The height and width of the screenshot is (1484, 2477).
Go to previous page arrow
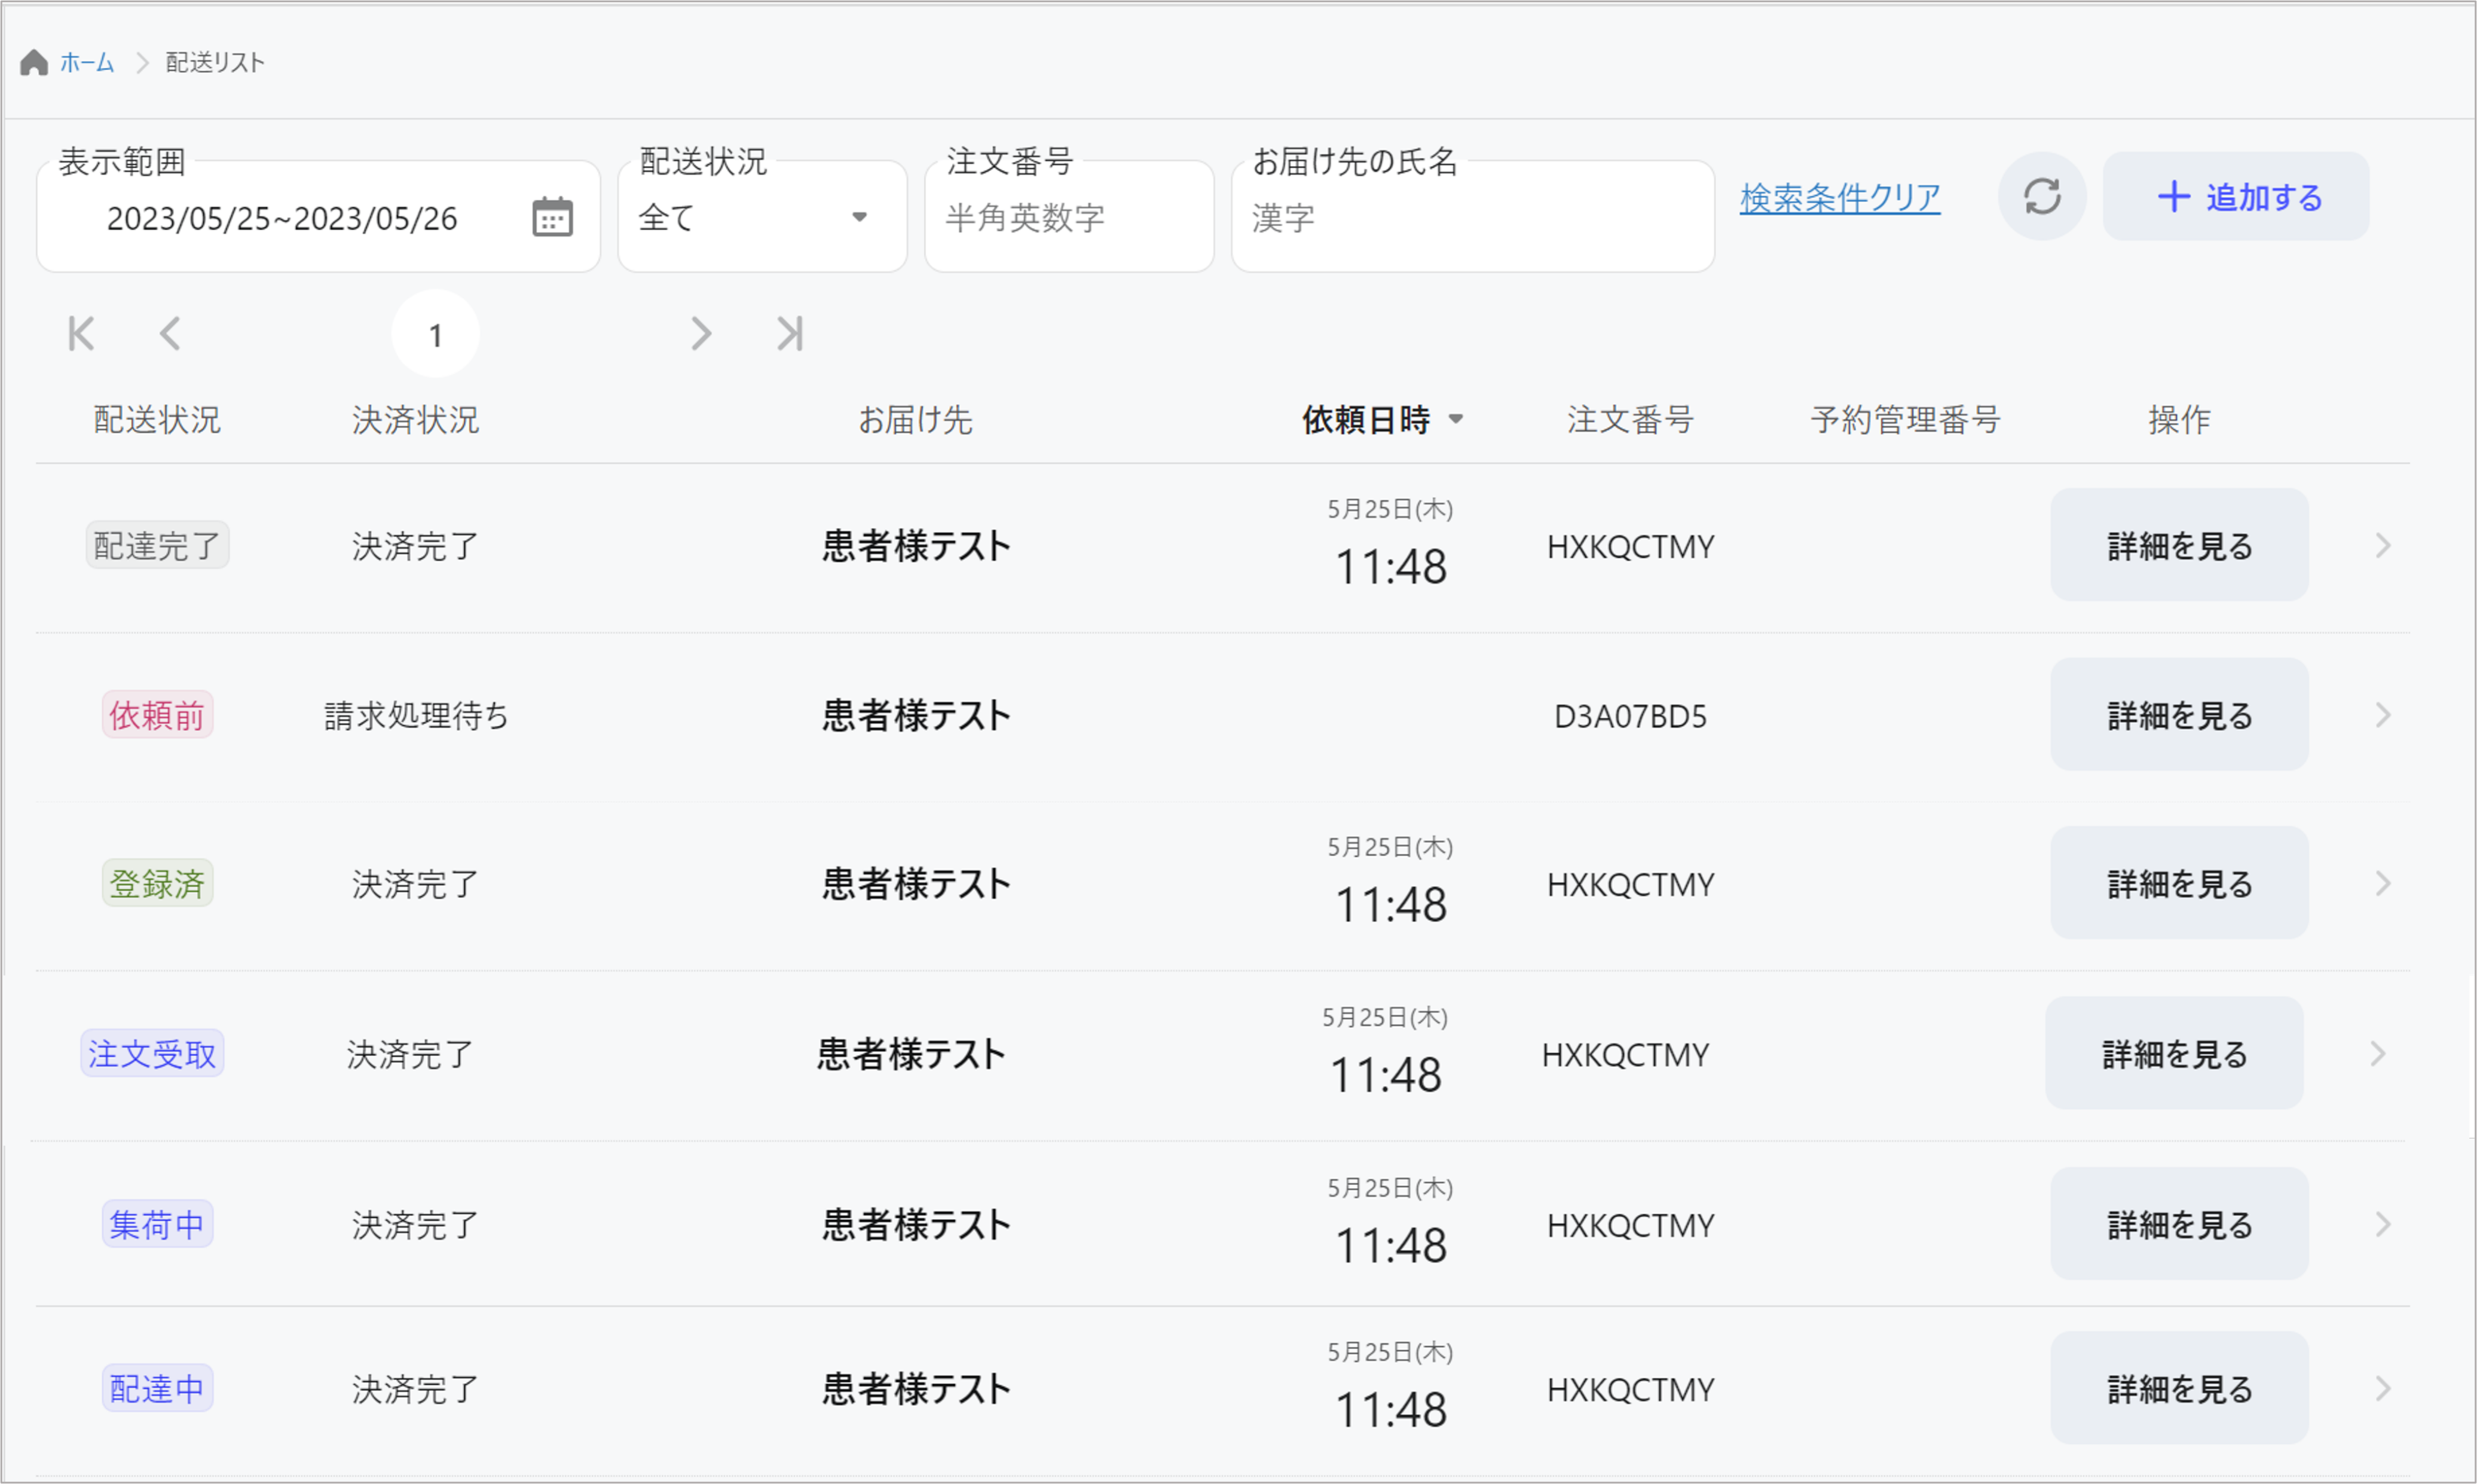click(170, 334)
